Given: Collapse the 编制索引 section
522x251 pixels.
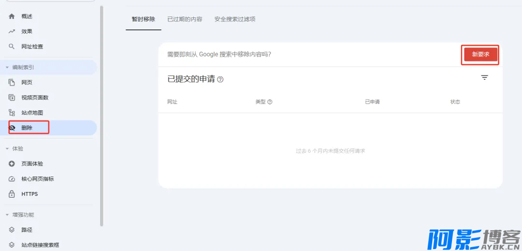Looking at the screenshot, I should [7, 67].
